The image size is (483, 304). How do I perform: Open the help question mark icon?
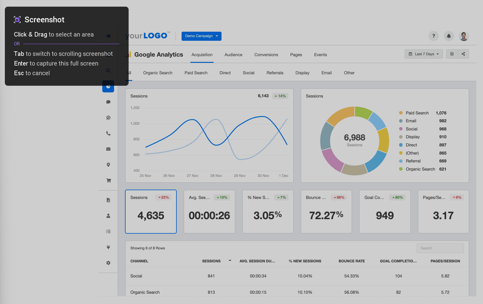tap(433, 36)
